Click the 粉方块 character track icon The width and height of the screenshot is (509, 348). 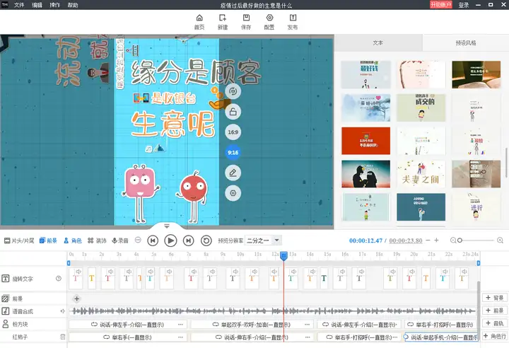point(6,324)
